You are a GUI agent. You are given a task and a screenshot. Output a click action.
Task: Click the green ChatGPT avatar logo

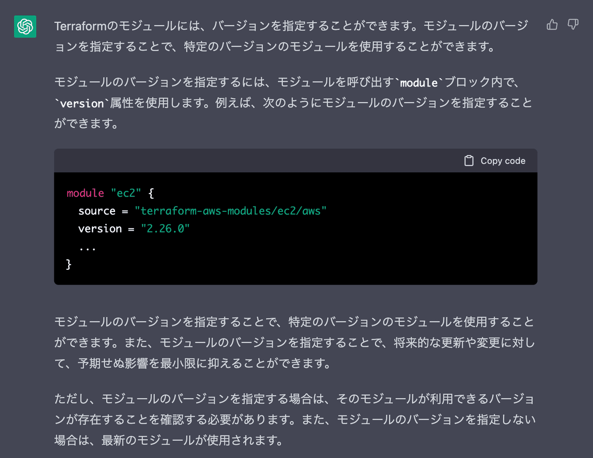25,26
